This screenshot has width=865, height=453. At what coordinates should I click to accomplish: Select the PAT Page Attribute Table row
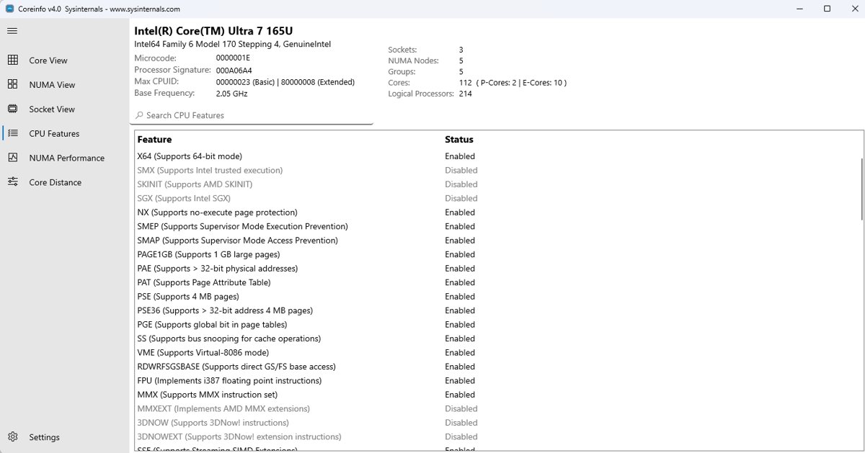(497, 283)
